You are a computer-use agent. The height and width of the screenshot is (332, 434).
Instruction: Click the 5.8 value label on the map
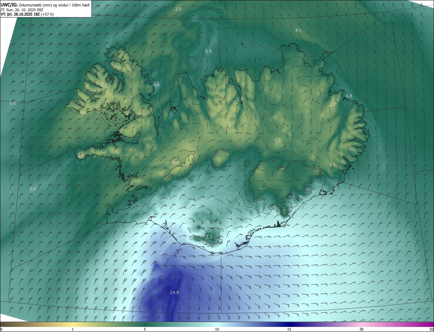[x=349, y=96]
